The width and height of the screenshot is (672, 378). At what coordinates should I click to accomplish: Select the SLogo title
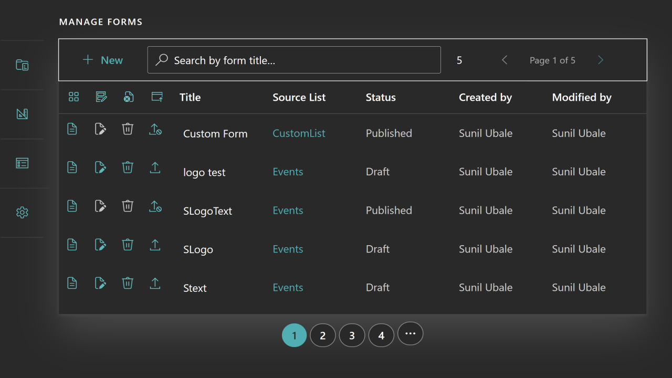[x=198, y=249]
